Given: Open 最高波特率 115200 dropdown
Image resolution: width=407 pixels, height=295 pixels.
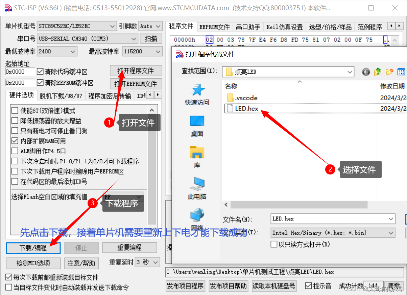Looking at the screenshot, I should pyautogui.click(x=142, y=52).
